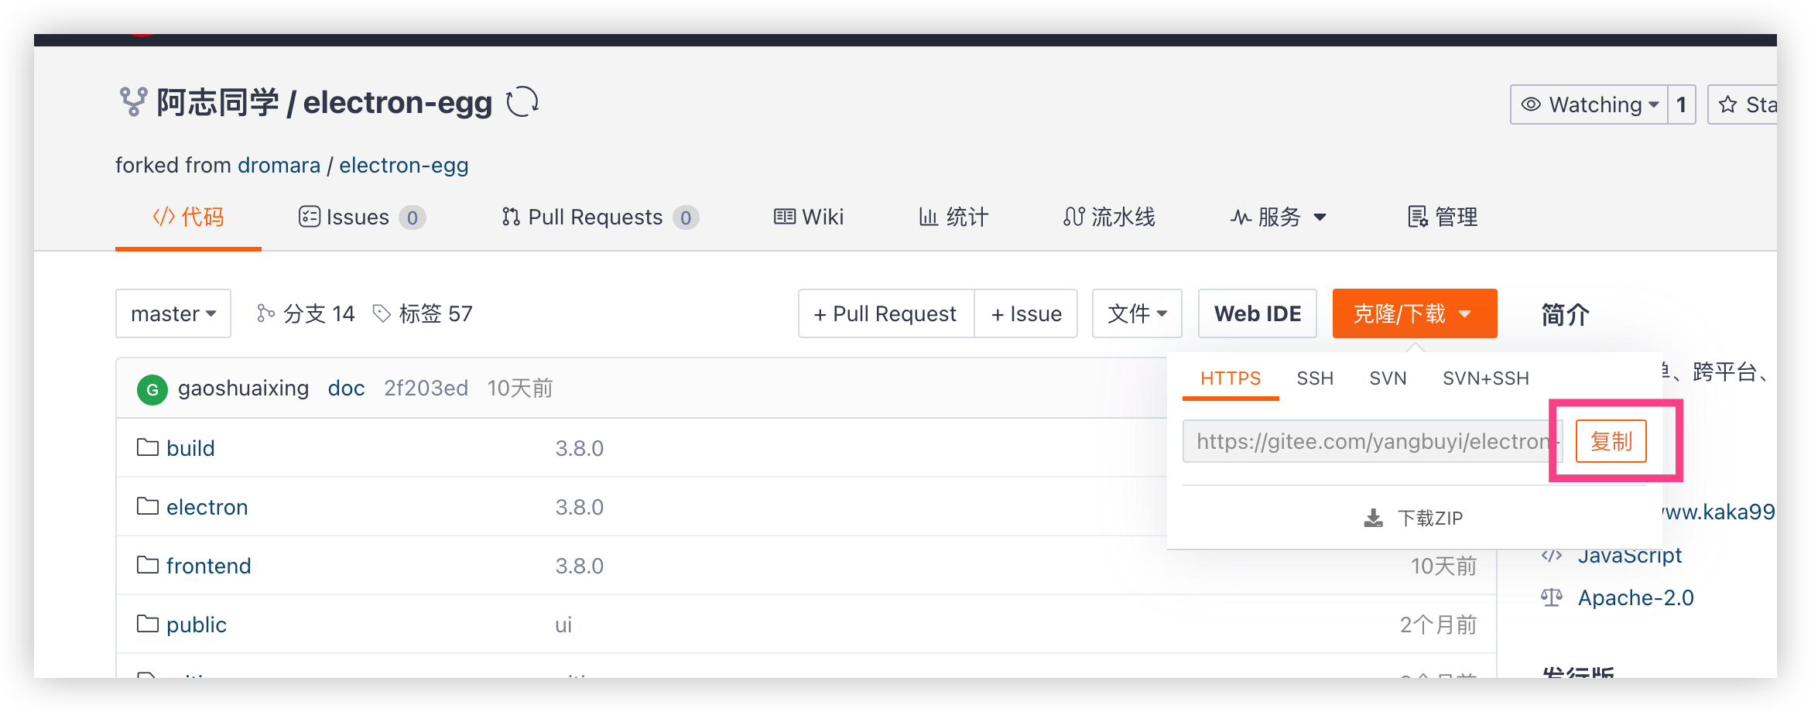Viewport: 1811px width, 712px height.
Task: Open commit 2f203ed
Action: click(426, 388)
